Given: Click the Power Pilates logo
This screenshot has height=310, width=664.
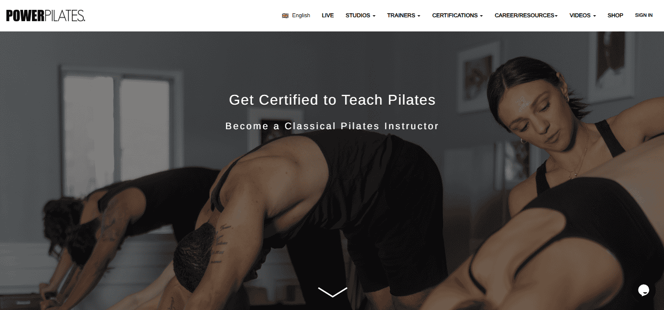Looking at the screenshot, I should 45,16.
